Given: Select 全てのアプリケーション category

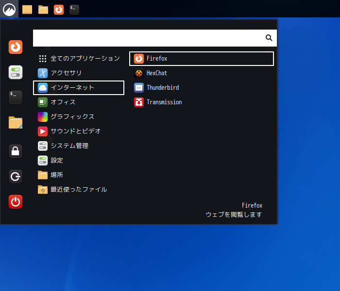Looking at the screenshot, I should tap(79, 59).
